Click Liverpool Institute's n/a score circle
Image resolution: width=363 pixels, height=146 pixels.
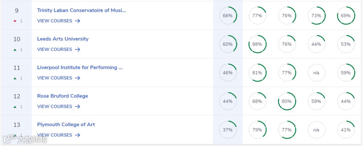click(316, 73)
